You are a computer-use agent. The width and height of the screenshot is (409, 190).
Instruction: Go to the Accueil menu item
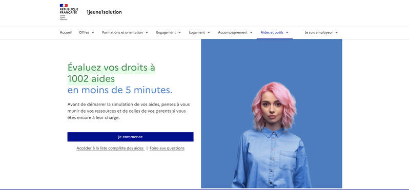[66, 33]
